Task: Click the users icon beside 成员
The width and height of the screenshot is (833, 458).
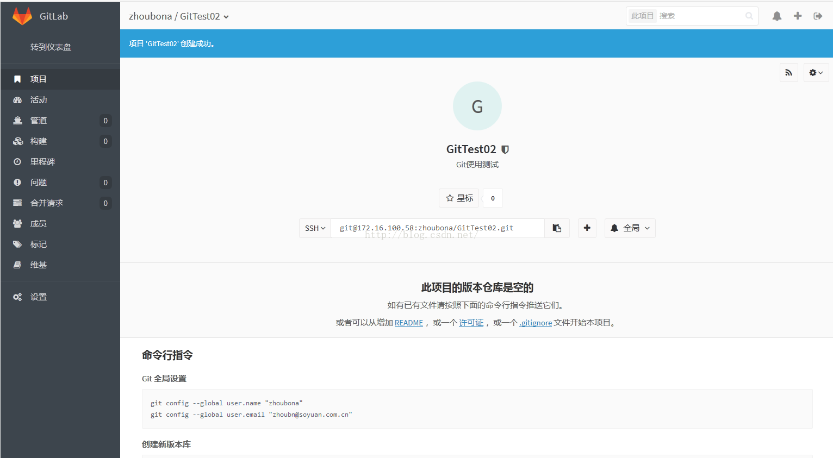Action: 17,224
